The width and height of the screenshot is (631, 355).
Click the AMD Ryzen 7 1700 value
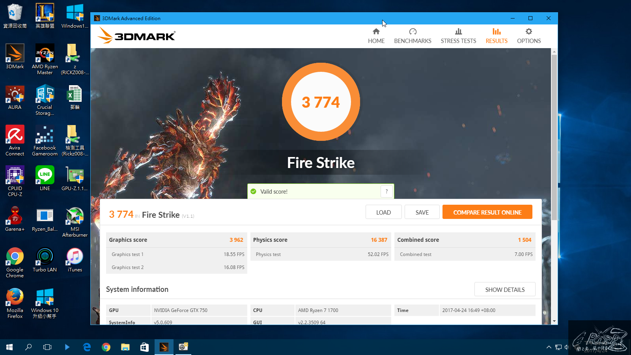click(318, 310)
